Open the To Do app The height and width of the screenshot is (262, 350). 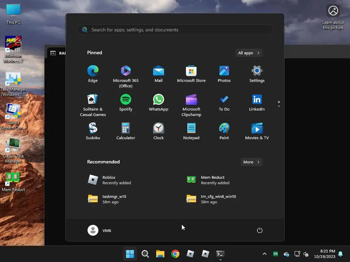tap(224, 103)
